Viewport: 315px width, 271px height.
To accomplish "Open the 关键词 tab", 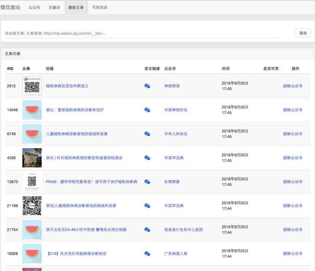I will 54,7.
